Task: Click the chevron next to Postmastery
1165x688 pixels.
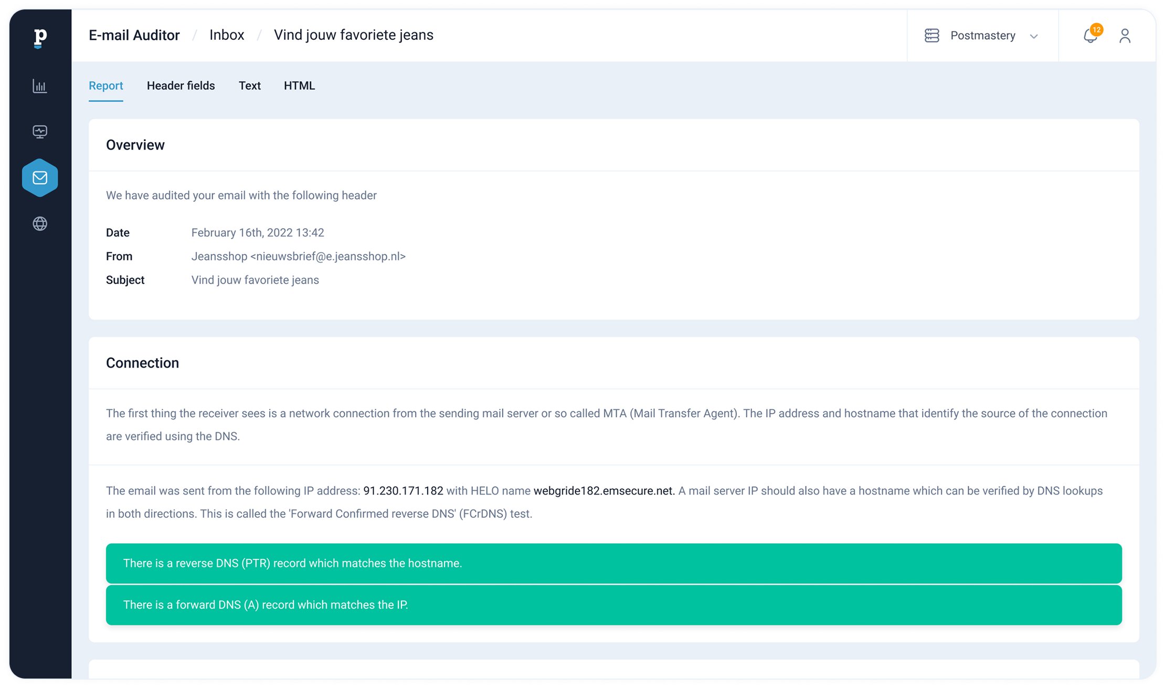Action: (1034, 36)
